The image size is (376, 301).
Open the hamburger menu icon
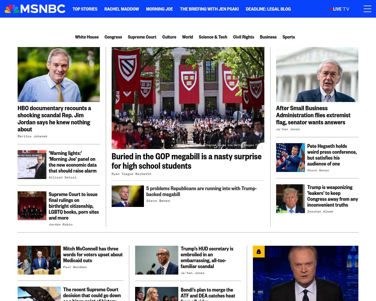coord(367,9)
